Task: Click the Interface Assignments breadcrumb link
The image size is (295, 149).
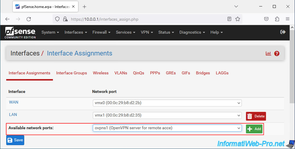Action: 80,53
